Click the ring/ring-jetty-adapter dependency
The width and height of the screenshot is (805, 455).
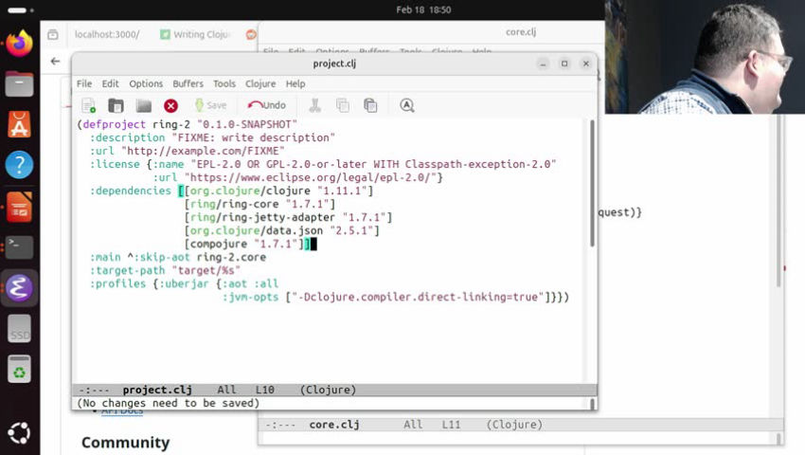coord(262,217)
